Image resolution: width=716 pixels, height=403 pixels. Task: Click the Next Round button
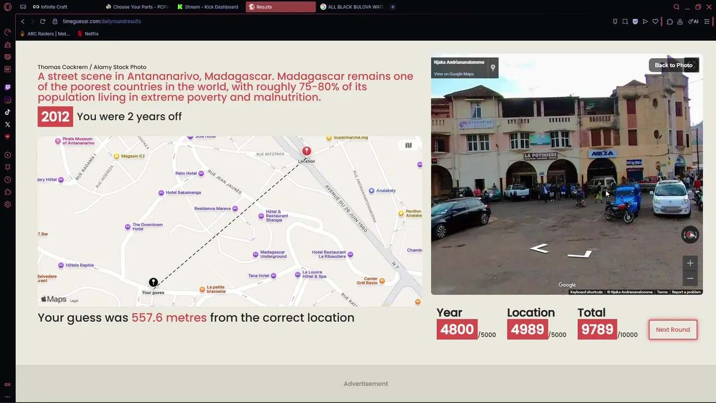point(673,330)
